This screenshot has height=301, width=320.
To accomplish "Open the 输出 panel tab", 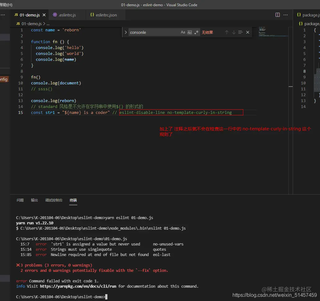I will [34, 200].
